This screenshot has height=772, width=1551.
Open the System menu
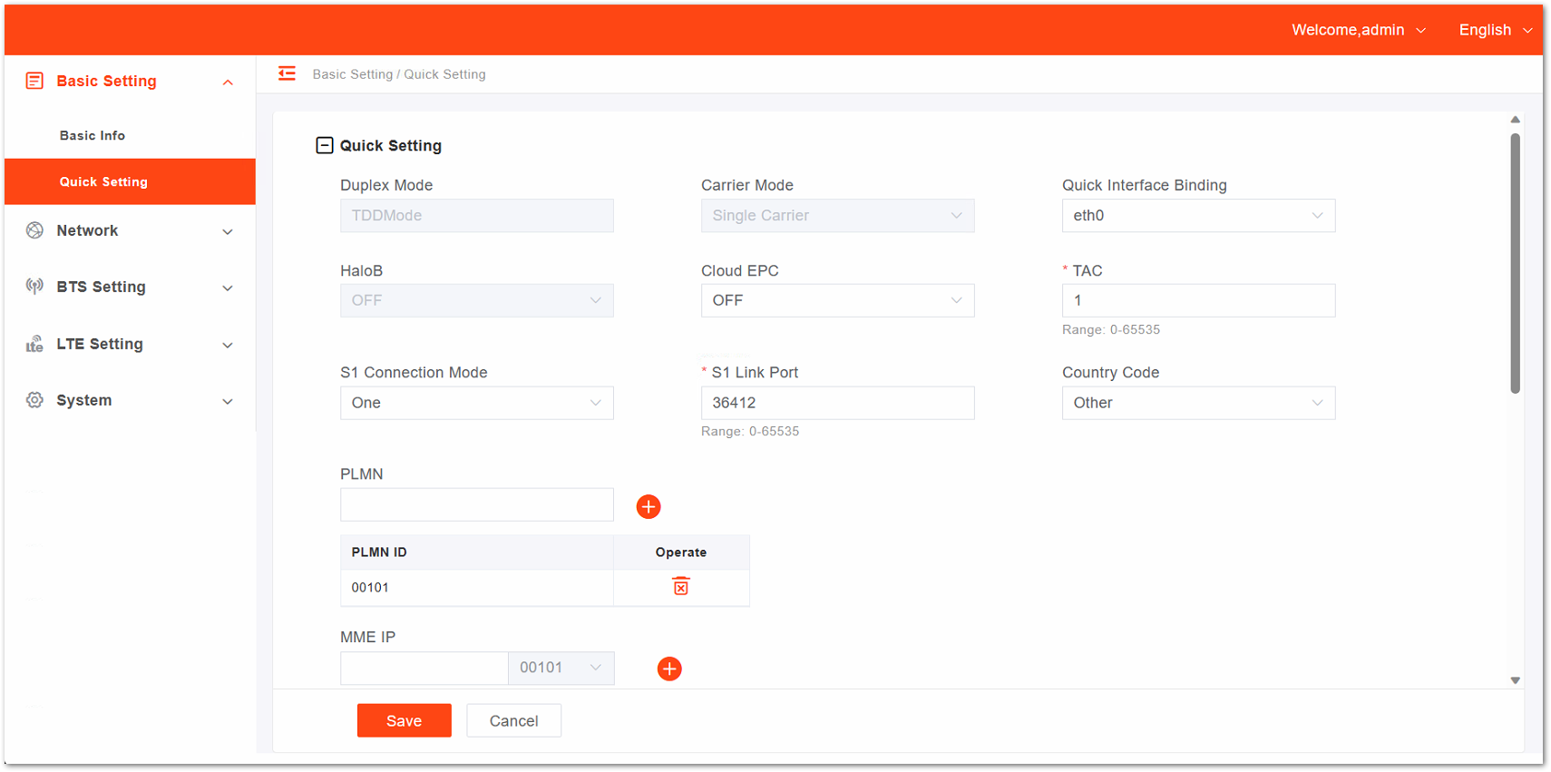tap(130, 400)
